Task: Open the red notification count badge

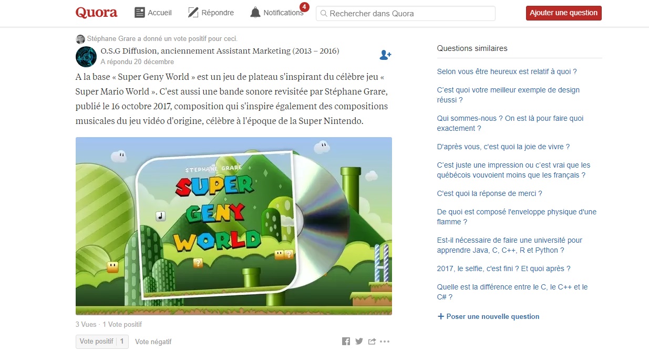Action: [304, 7]
